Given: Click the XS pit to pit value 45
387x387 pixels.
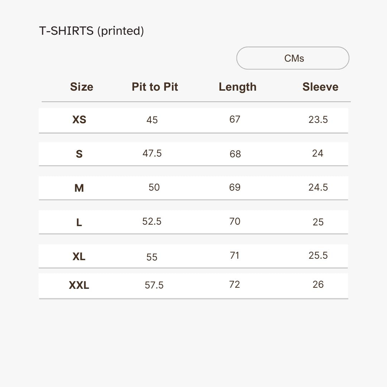Looking at the screenshot, I should pos(152,120).
